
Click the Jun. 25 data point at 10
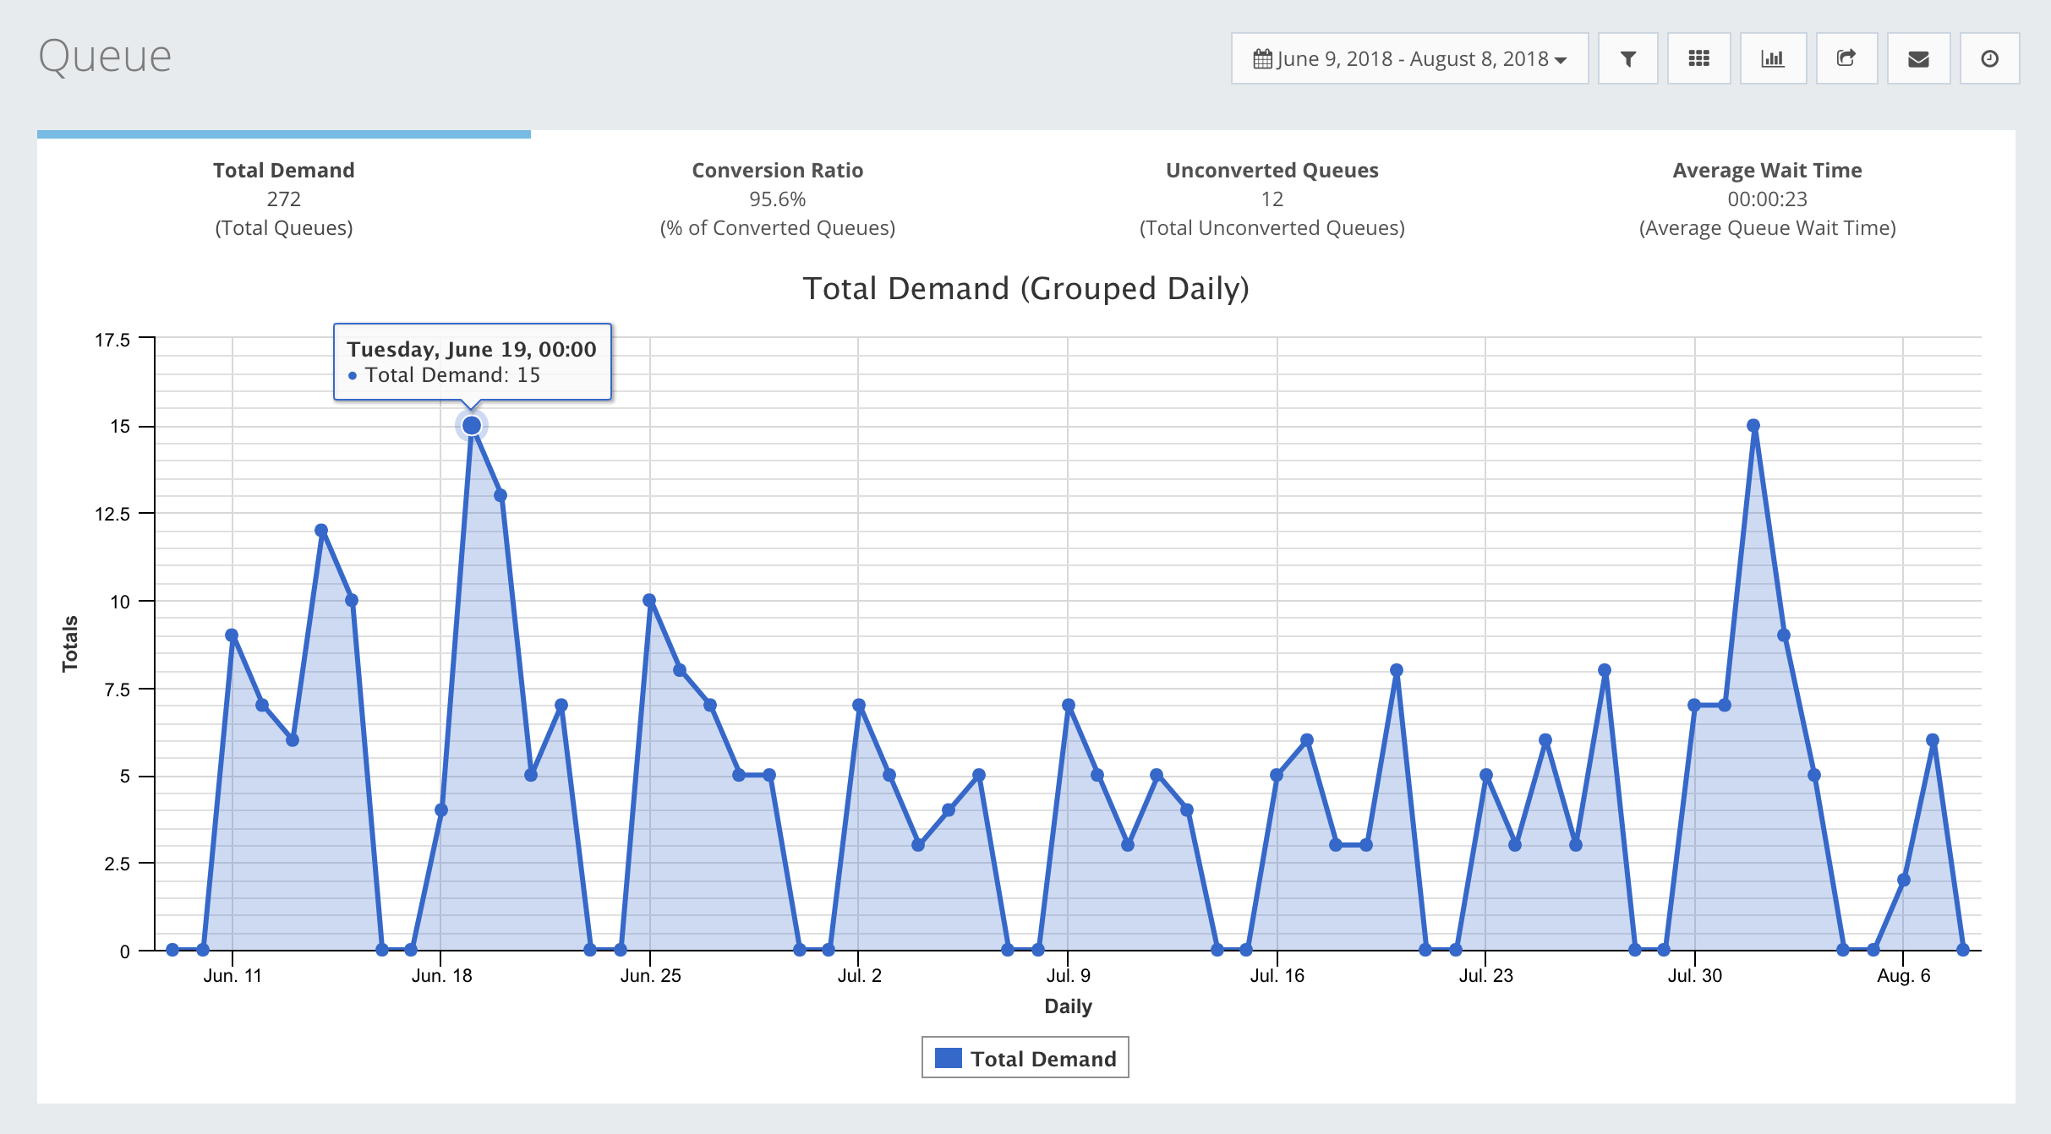pyautogui.click(x=649, y=601)
